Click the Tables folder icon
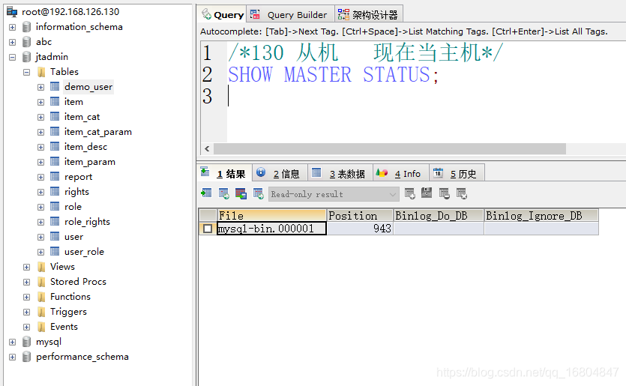Viewport: 626px width, 386px height. coord(41,72)
